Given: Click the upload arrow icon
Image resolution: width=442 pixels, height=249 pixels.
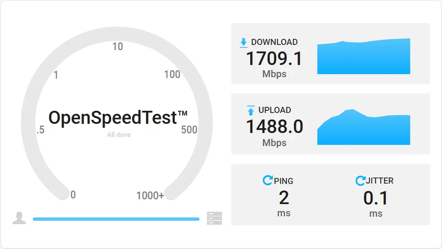Looking at the screenshot, I should 251,110.
